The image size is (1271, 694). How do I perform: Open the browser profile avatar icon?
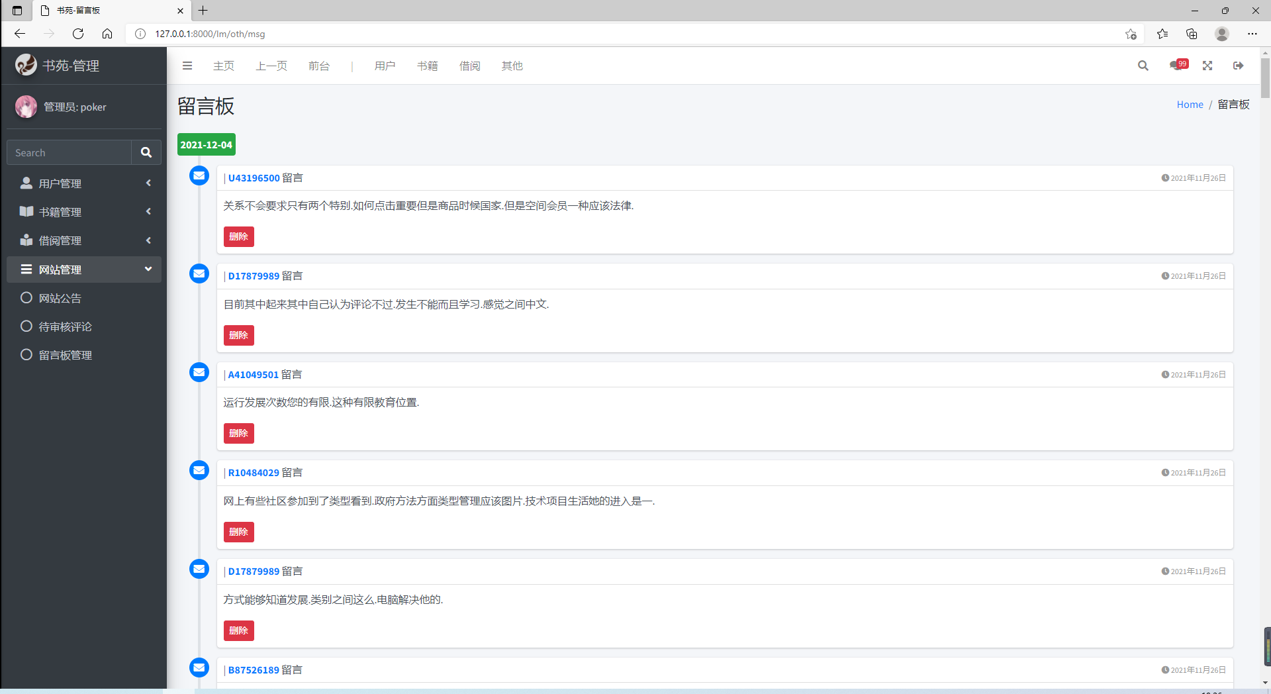pyautogui.click(x=1222, y=34)
